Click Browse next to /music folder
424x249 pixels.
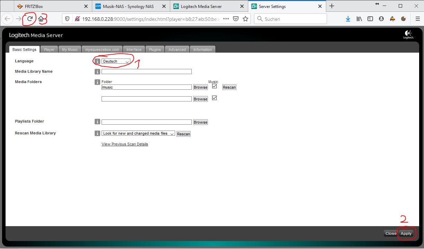click(200, 87)
